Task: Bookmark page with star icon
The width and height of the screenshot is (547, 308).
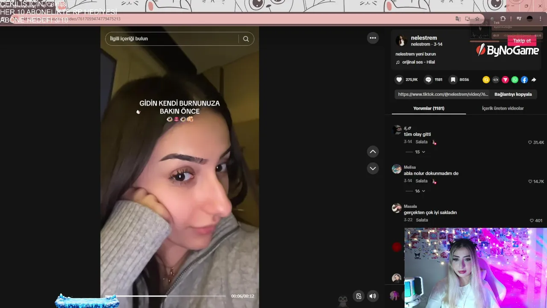Action: (477, 19)
